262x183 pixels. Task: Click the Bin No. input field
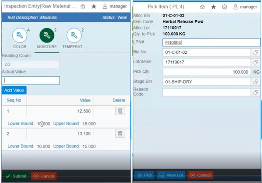(x=207, y=53)
